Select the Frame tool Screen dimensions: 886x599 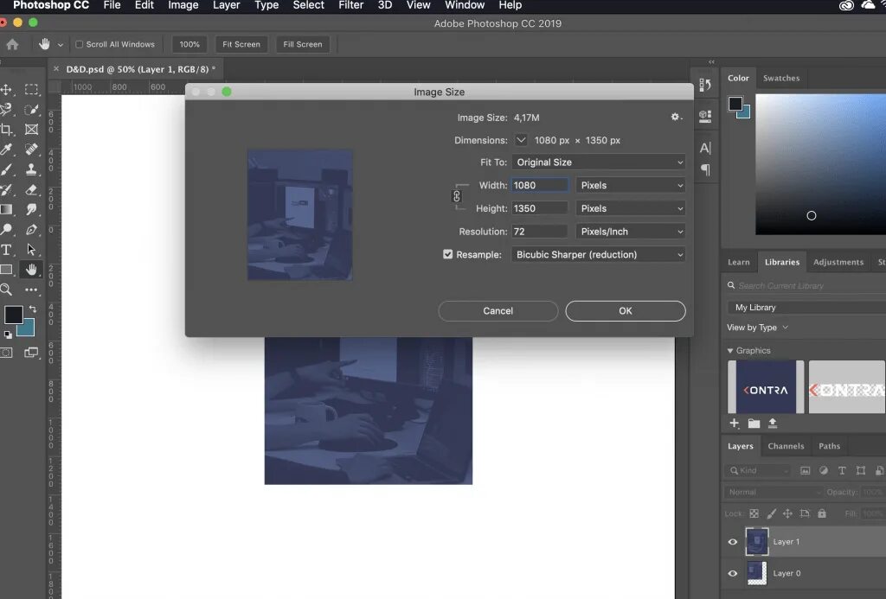(31, 130)
